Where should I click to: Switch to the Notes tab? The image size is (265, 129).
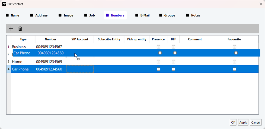pos(193,15)
